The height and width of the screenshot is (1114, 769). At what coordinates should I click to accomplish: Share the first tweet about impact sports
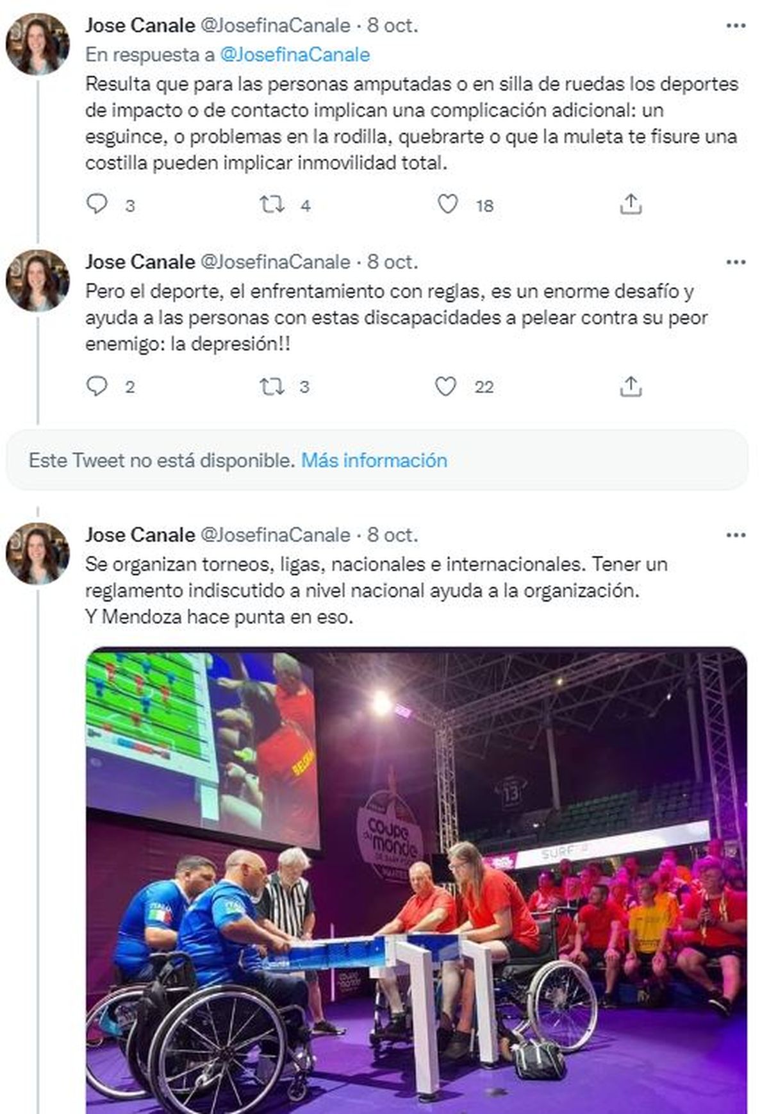tap(631, 205)
